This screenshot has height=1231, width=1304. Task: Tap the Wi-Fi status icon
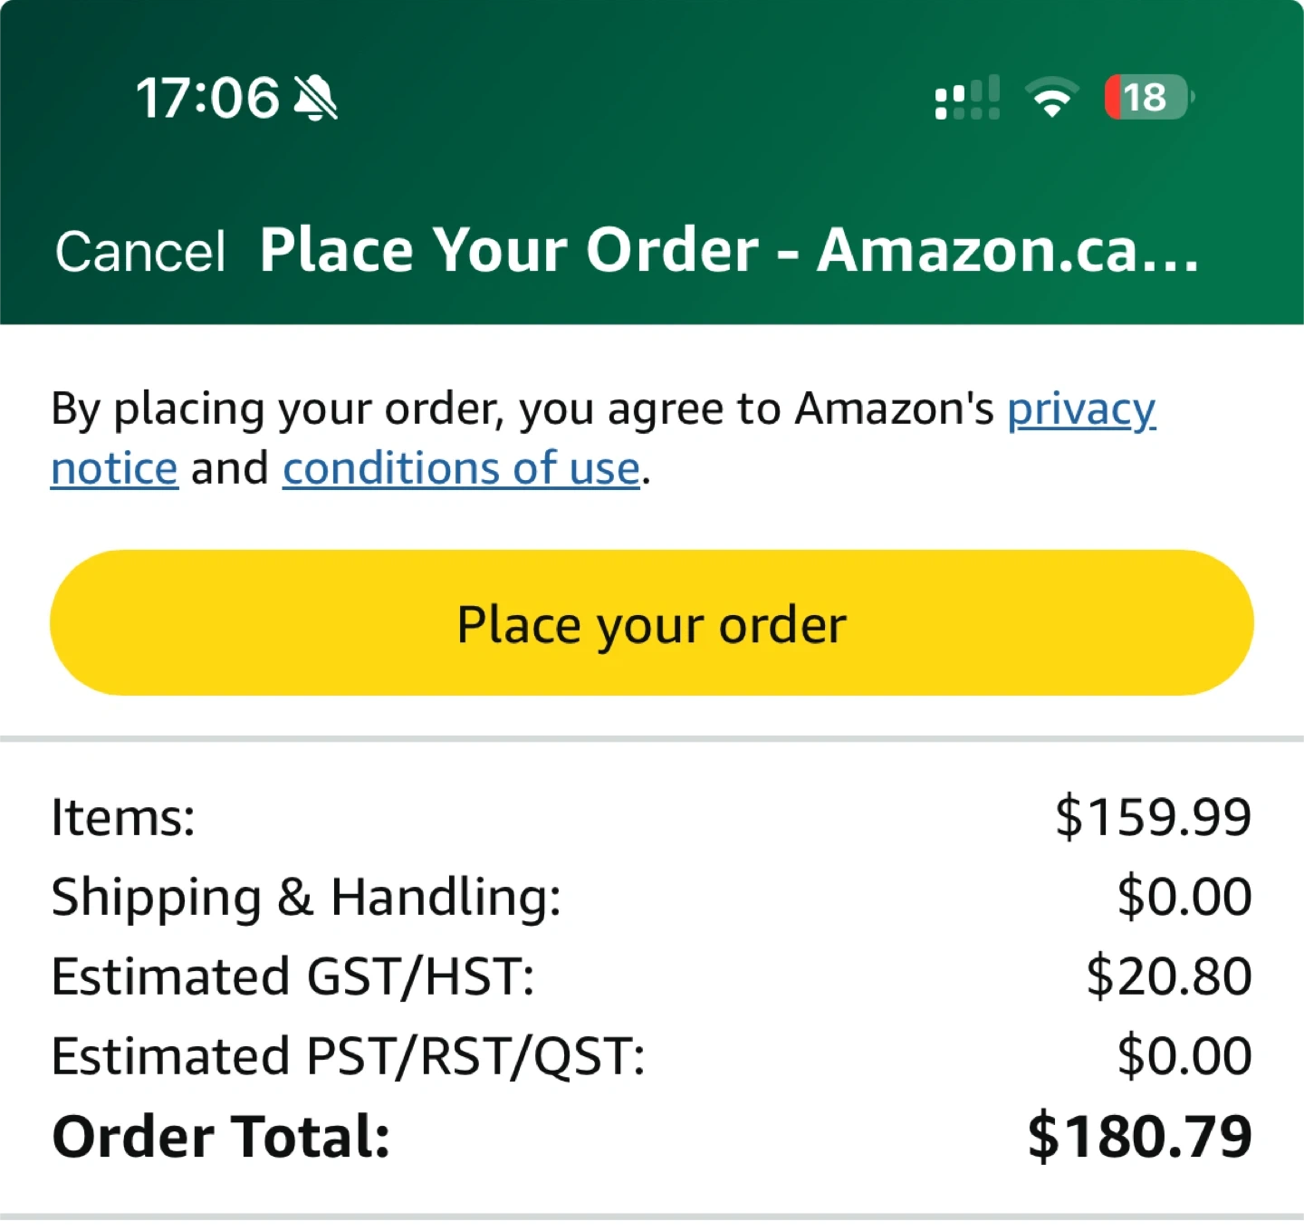(x=1051, y=98)
